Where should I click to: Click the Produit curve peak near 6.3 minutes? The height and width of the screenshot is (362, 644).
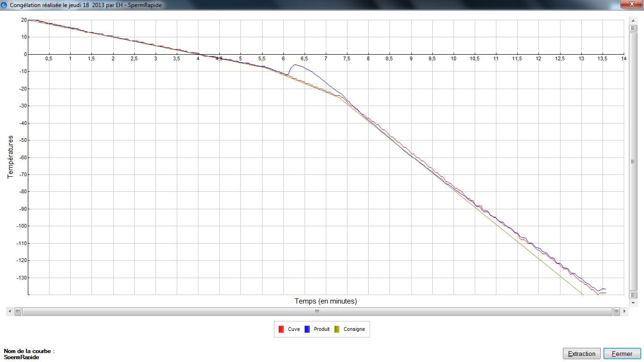point(296,65)
